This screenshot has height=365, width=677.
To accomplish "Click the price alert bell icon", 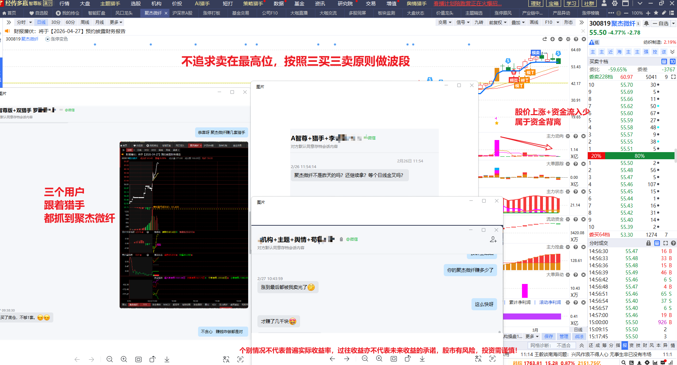I will [646, 23].
